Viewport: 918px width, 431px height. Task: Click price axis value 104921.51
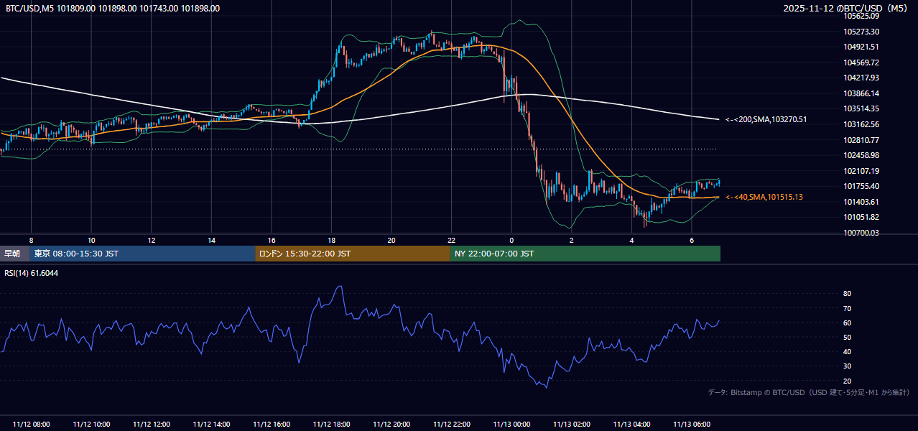click(x=862, y=47)
